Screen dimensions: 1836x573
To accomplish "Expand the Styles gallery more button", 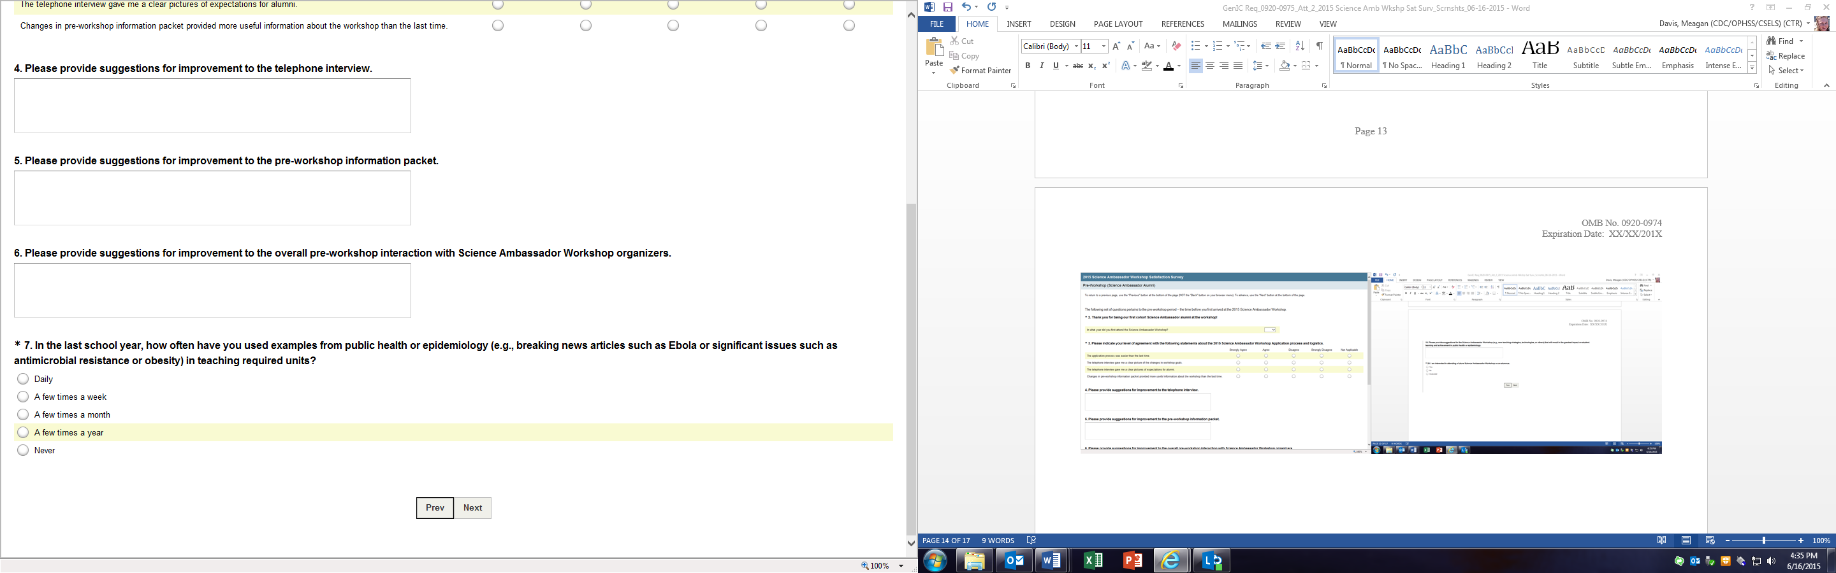I will coord(1752,68).
